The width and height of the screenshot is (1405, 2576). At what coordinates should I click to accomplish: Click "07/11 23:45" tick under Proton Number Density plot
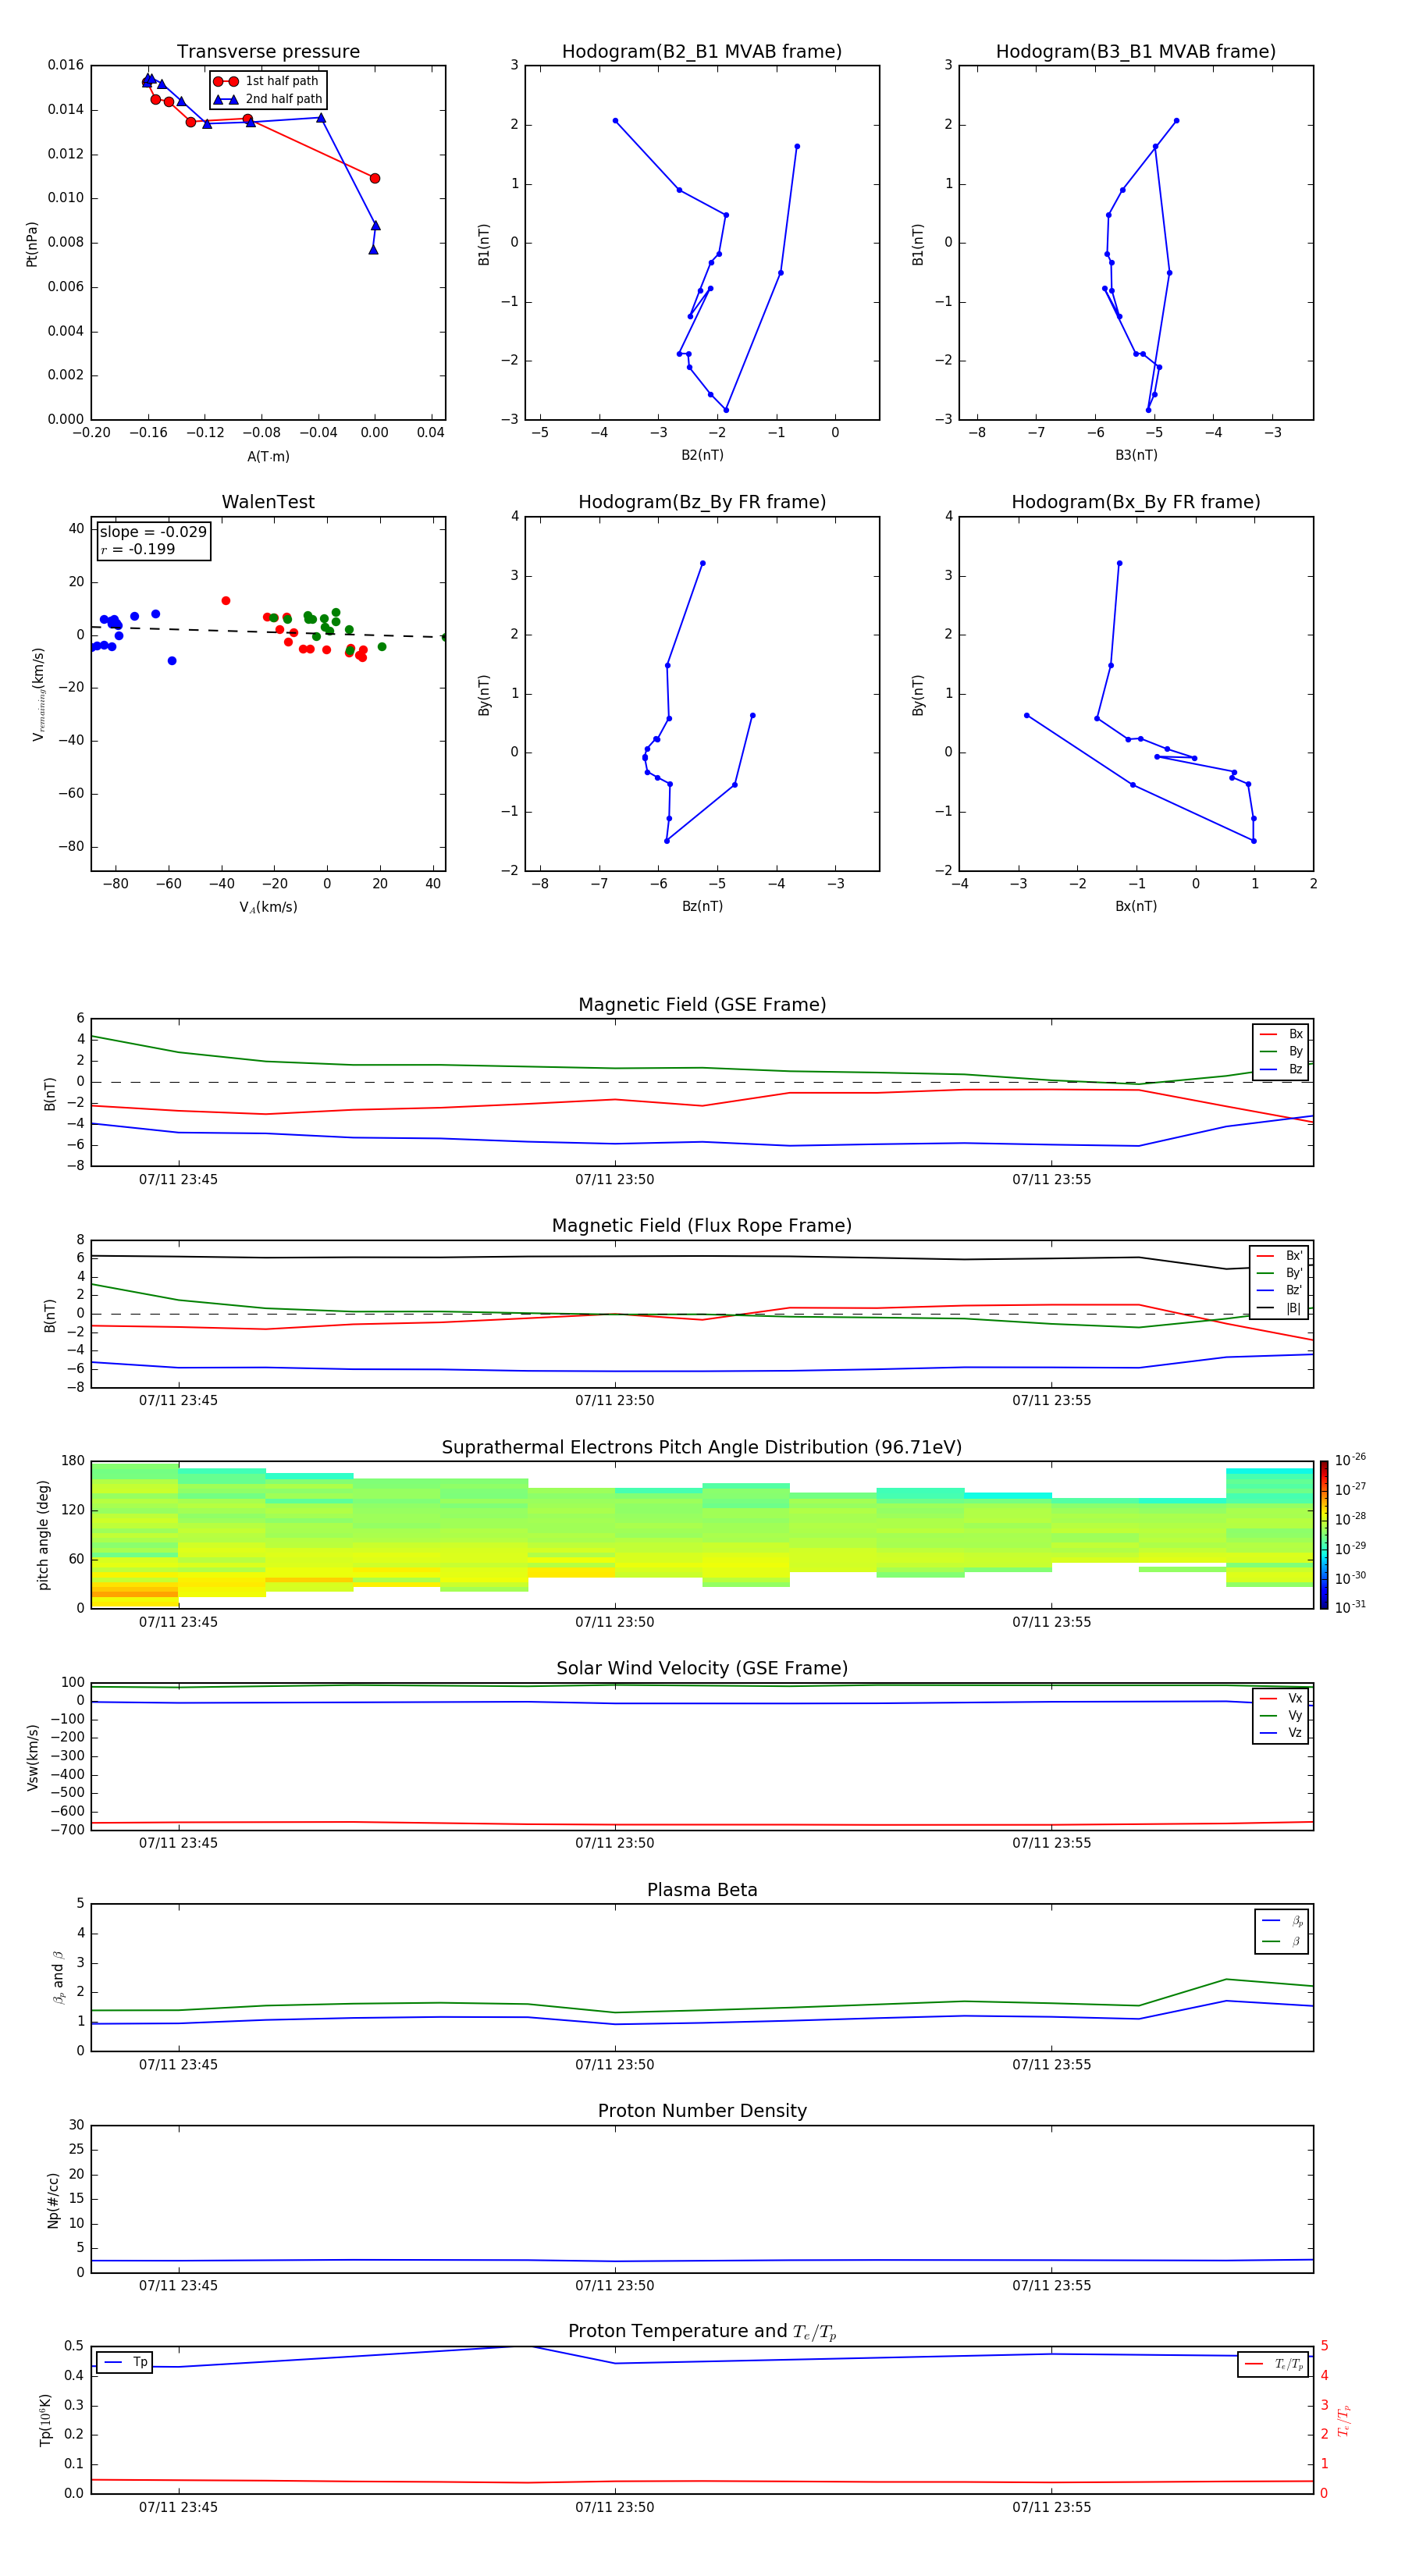(178, 2286)
